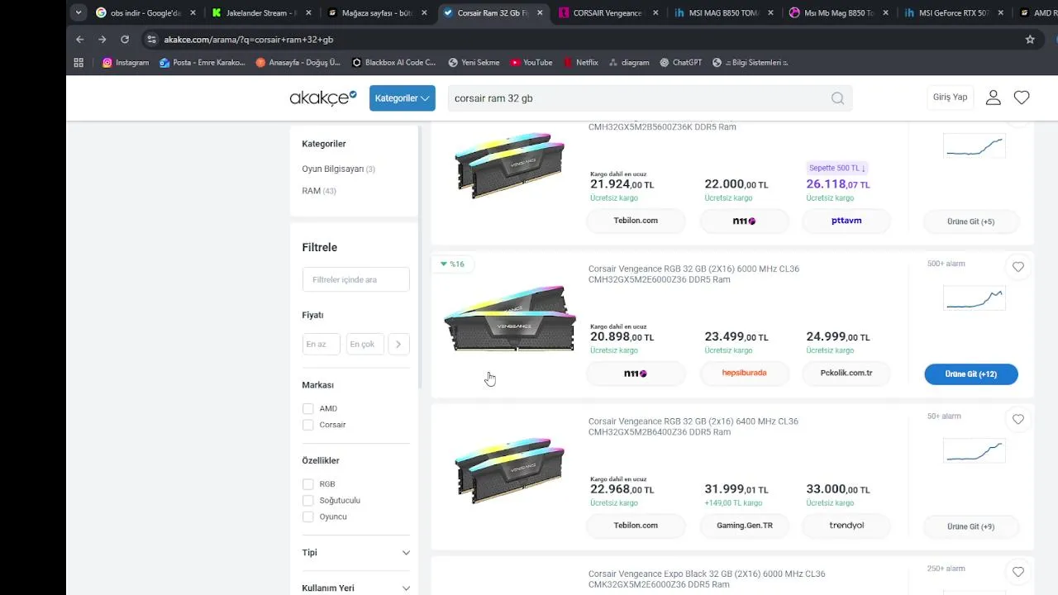1058x595 pixels.
Task: Open the tab search dropdown arrow
Action: pyautogui.click(x=79, y=13)
